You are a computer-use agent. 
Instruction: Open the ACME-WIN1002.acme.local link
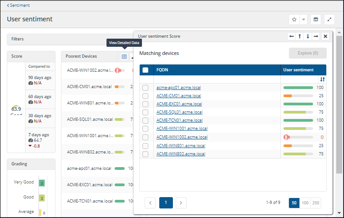pos(182,137)
